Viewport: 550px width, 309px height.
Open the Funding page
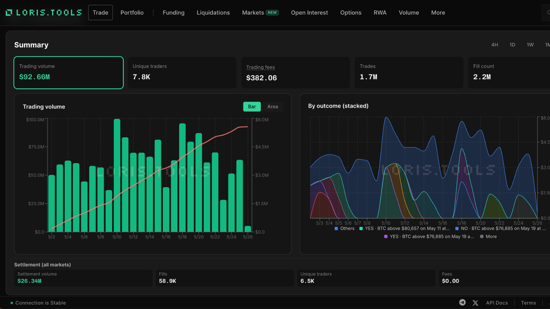coord(174,13)
